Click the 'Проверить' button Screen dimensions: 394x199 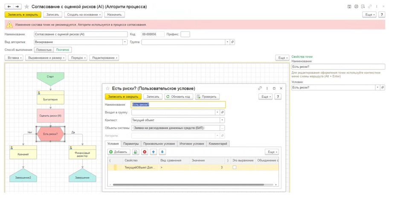coord(207,97)
